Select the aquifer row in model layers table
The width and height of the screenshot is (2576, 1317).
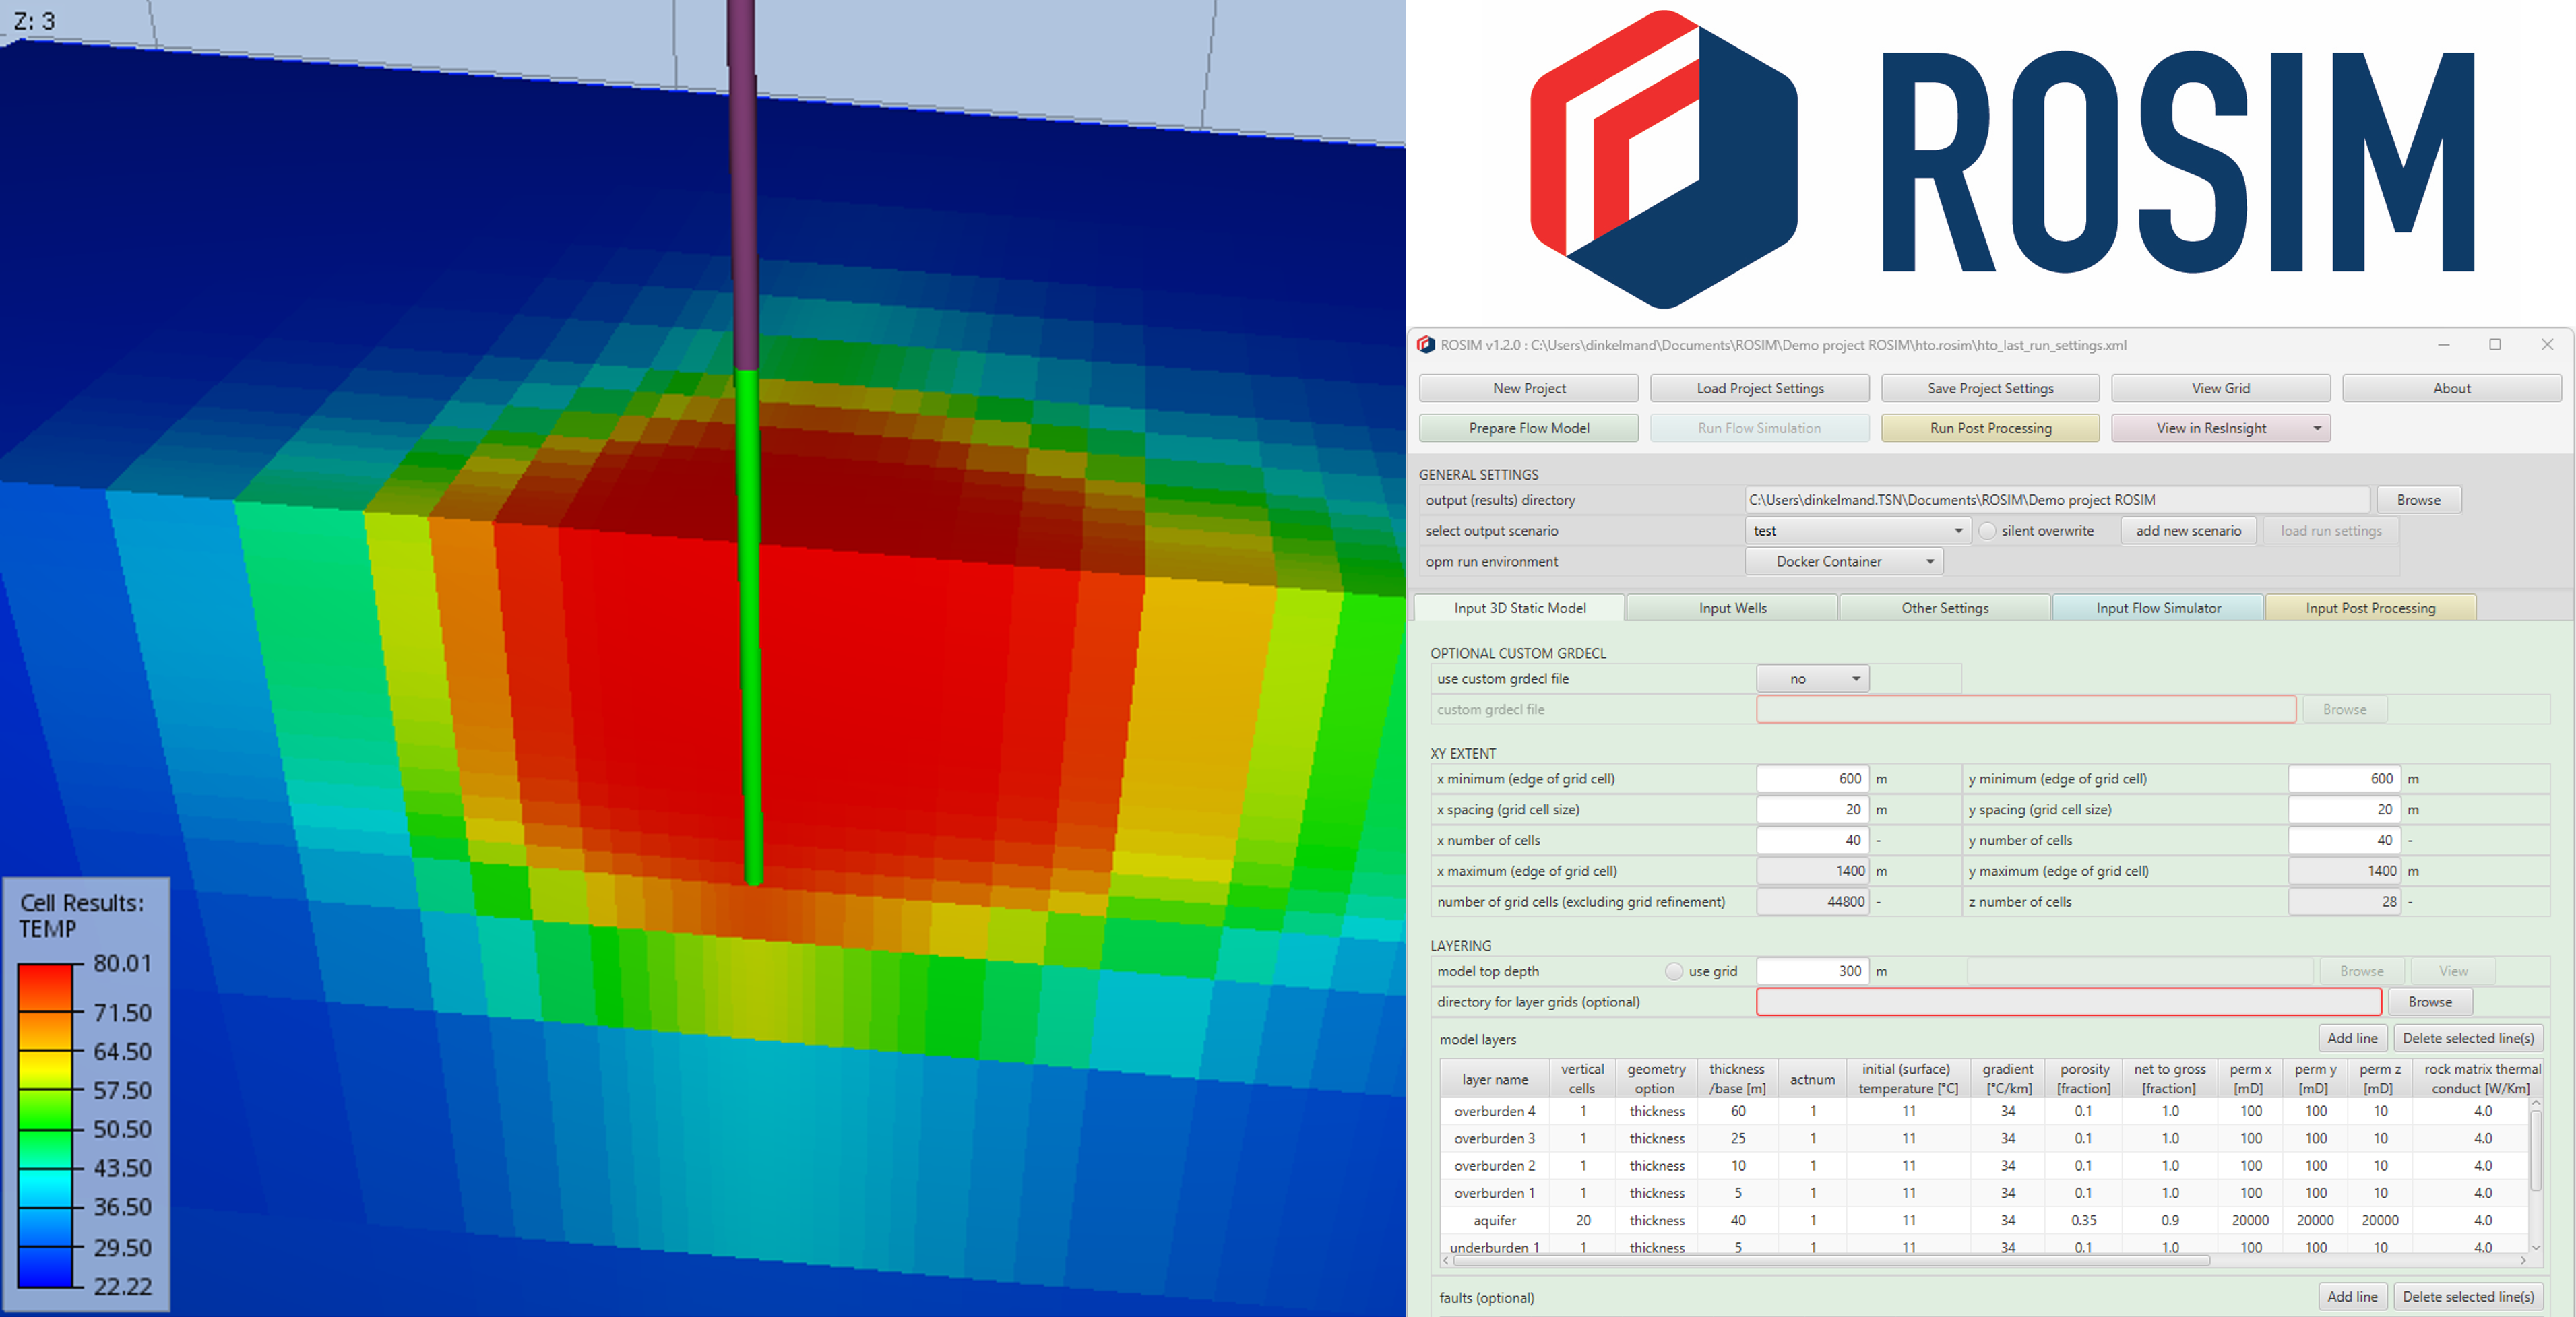1494,1220
